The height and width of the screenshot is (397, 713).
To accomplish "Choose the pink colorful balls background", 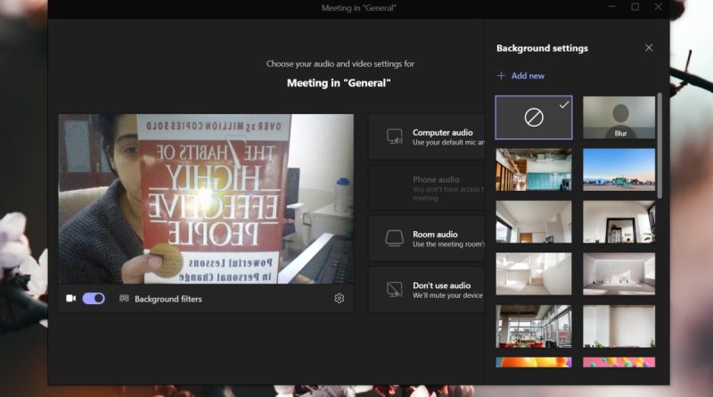I will (x=619, y=362).
